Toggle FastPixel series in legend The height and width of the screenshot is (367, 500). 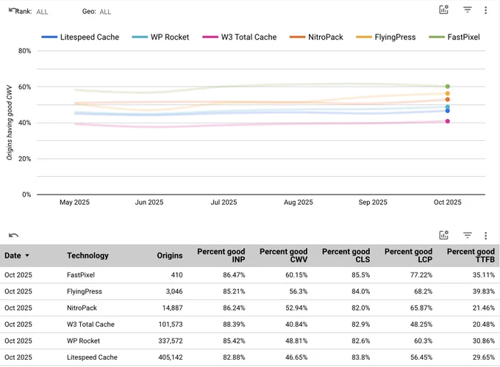coord(454,37)
